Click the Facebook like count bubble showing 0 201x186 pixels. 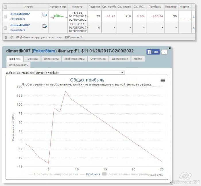[164, 52]
